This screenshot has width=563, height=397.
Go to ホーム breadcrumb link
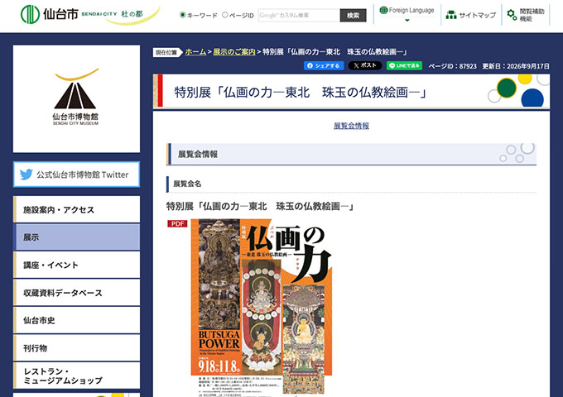click(x=195, y=52)
